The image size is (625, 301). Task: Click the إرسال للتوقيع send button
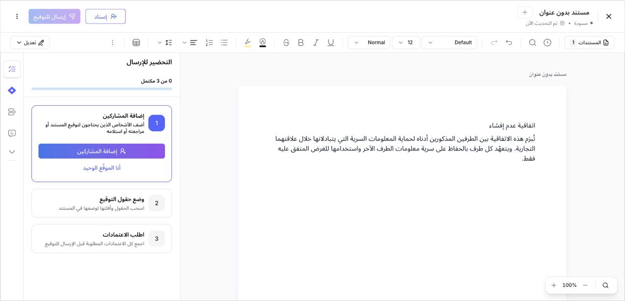54,17
